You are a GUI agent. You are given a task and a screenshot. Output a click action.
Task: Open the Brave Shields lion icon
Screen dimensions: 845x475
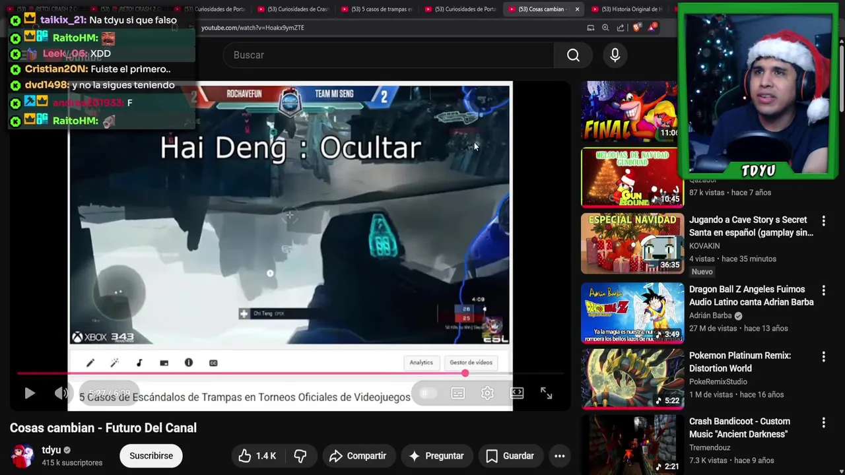(636, 28)
